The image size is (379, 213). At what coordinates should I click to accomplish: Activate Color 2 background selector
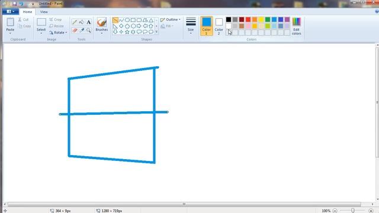219,26
